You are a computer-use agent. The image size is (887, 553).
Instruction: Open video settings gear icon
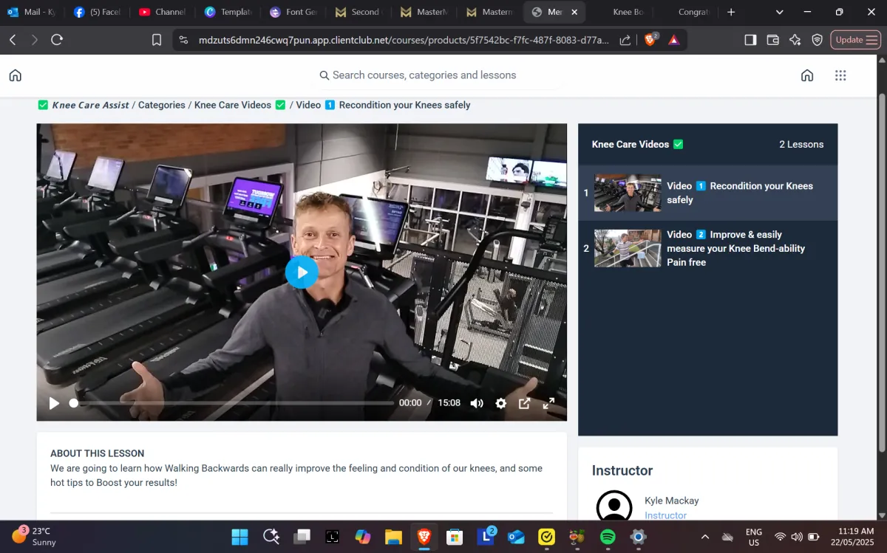pos(501,403)
